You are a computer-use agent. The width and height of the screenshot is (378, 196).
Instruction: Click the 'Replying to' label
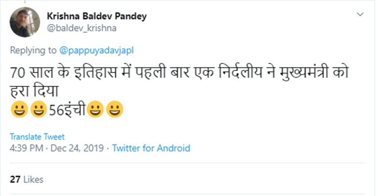click(x=33, y=50)
